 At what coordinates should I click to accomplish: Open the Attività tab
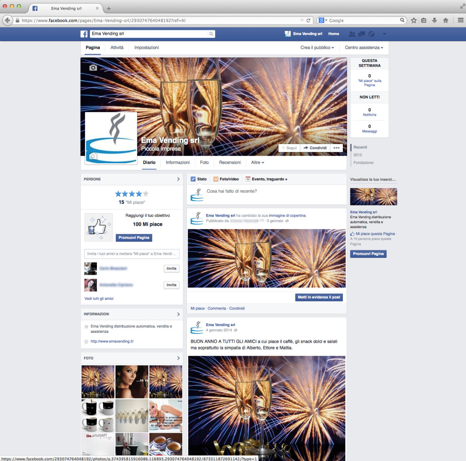(x=117, y=47)
